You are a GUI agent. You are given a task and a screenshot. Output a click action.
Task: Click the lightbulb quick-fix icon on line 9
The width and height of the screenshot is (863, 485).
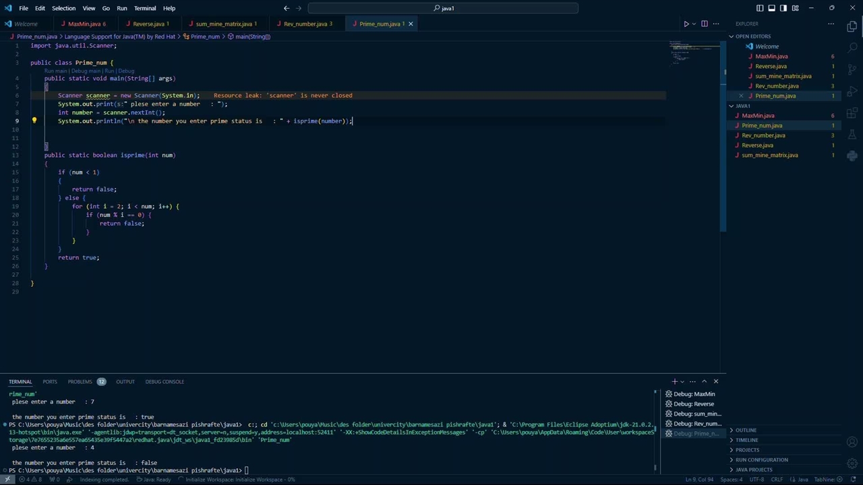34,121
